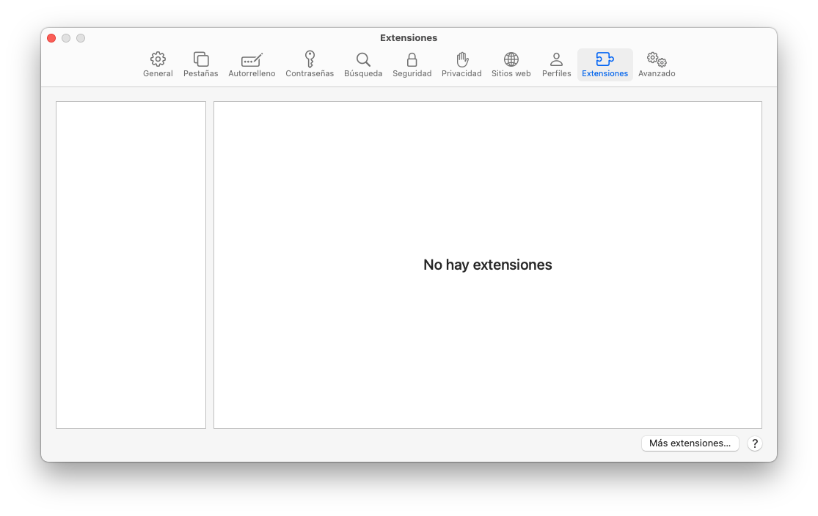The height and width of the screenshot is (516, 818).
Task: Open the Autorrelleno pane
Action: [x=252, y=59]
